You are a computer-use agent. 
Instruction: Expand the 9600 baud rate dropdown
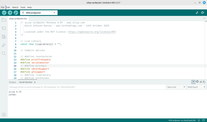pyautogui.click(x=196, y=87)
